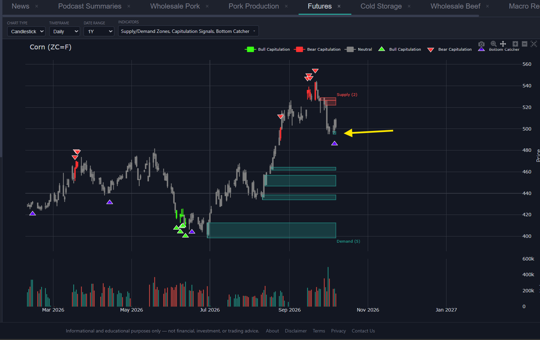Select the Futures tab
The image size is (540, 340).
319,6
